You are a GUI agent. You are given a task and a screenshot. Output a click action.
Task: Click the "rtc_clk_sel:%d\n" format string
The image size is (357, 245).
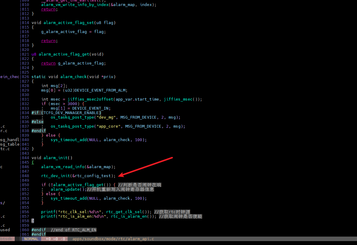point(79,212)
